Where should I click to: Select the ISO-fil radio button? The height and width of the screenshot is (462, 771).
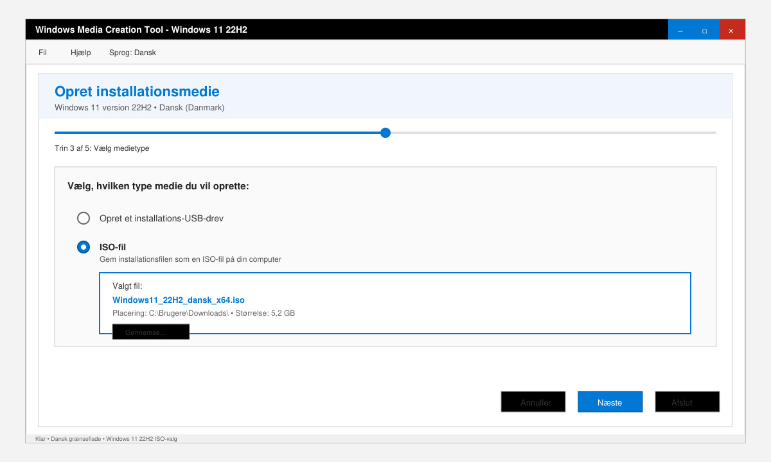[84, 247]
